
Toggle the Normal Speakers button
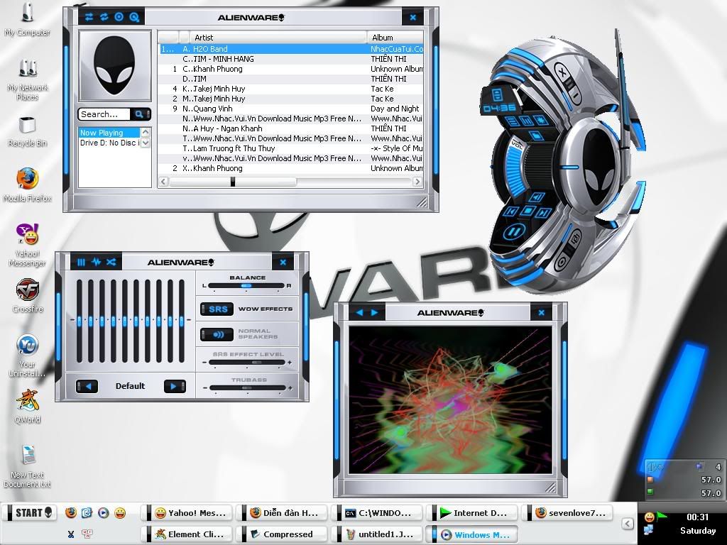coord(217,334)
